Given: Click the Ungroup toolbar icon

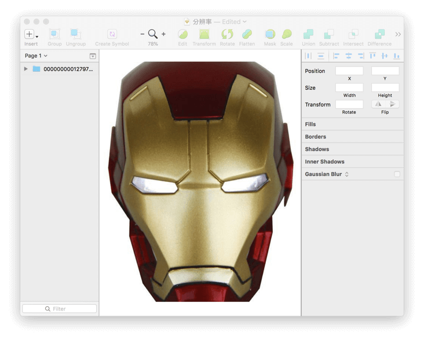Looking at the screenshot, I should point(75,34).
